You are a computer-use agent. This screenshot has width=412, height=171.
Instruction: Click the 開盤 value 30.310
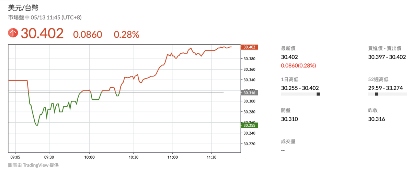(x=289, y=119)
